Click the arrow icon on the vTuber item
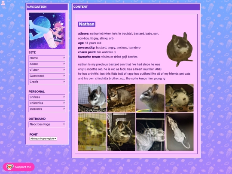The image size is (232, 174). (64, 70)
